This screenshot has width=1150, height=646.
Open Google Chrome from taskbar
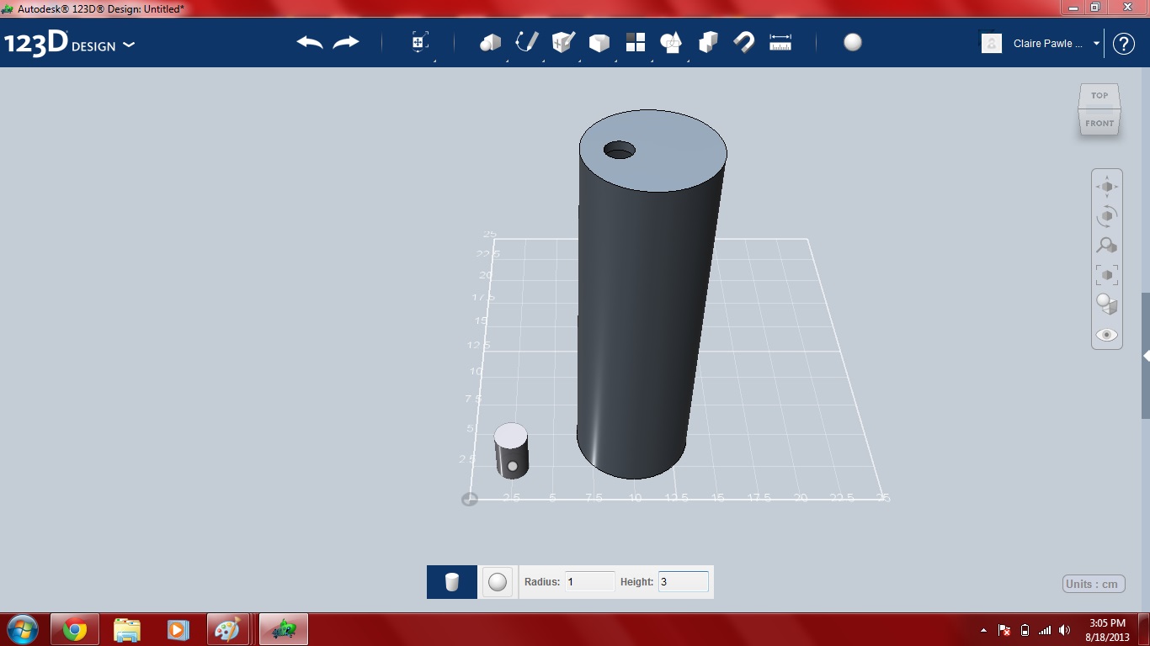pos(75,629)
